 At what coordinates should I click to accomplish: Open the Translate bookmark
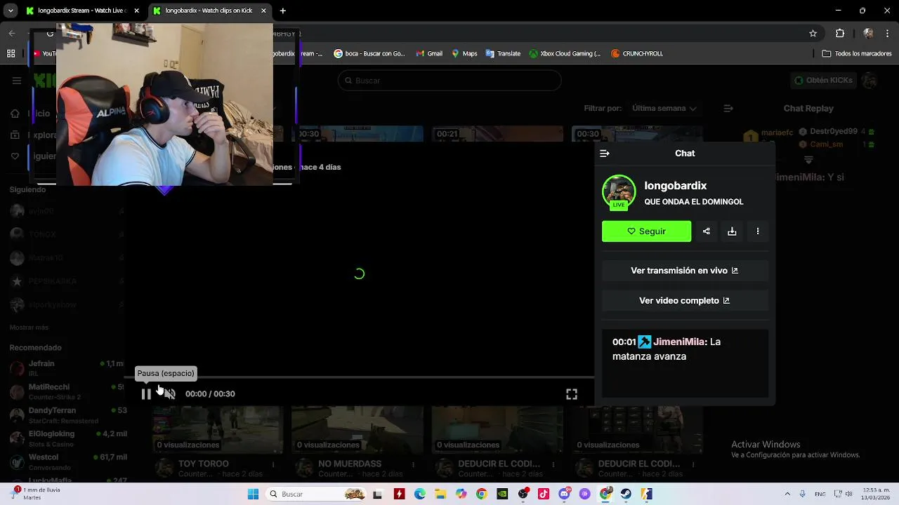[503, 53]
